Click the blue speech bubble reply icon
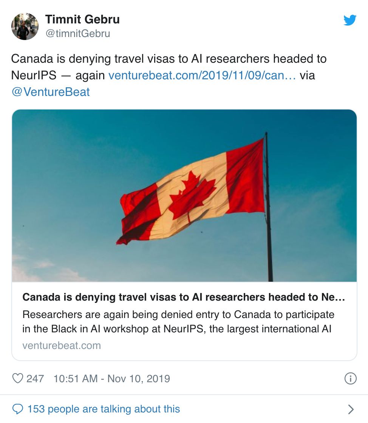 point(18,409)
